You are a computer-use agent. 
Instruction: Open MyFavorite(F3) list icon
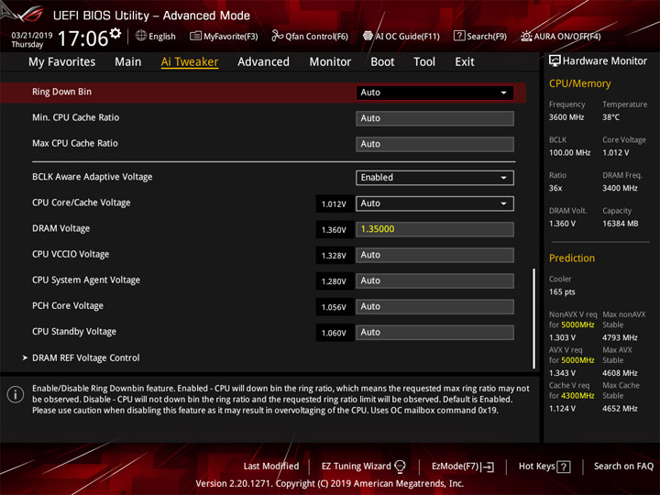click(195, 36)
